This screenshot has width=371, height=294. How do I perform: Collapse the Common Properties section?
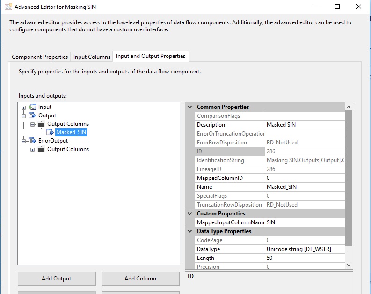[x=190, y=107]
